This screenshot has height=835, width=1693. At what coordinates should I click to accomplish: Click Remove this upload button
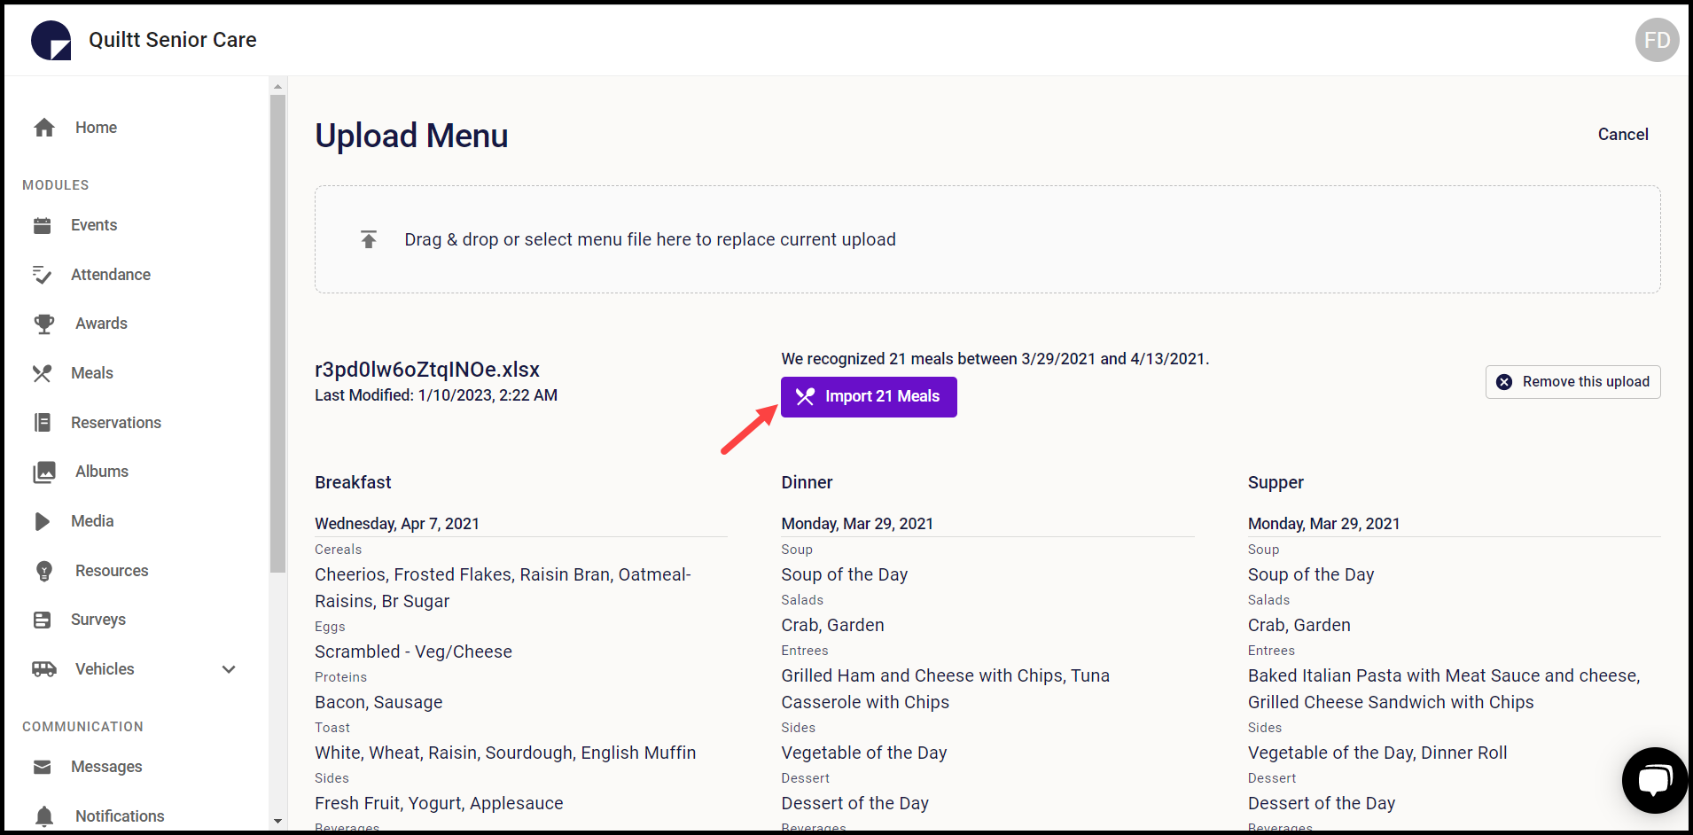click(x=1572, y=382)
